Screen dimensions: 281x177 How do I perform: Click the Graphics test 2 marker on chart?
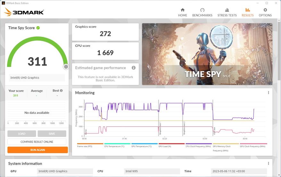click(184, 128)
